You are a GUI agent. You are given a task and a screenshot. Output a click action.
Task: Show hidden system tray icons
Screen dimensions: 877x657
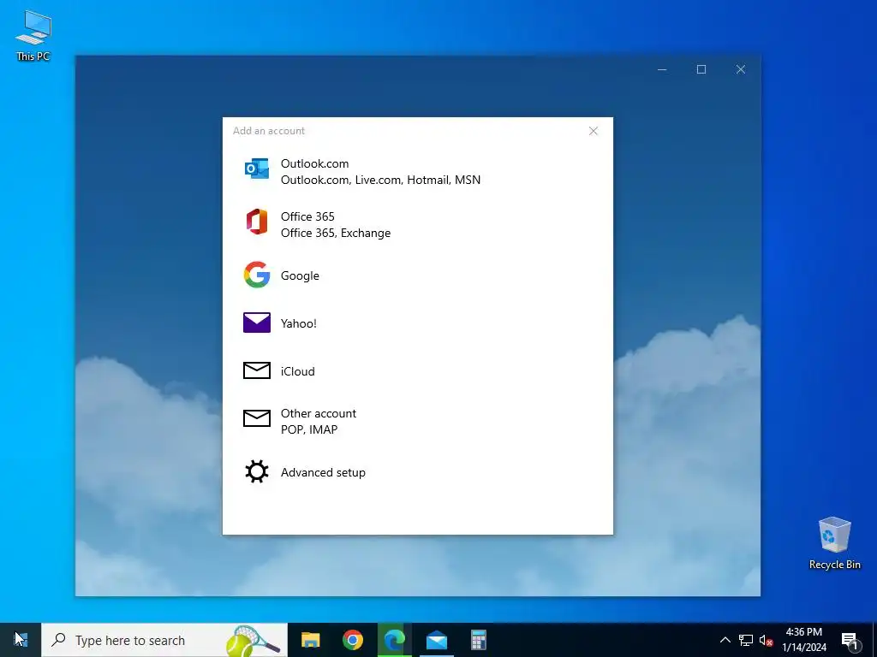(x=725, y=640)
